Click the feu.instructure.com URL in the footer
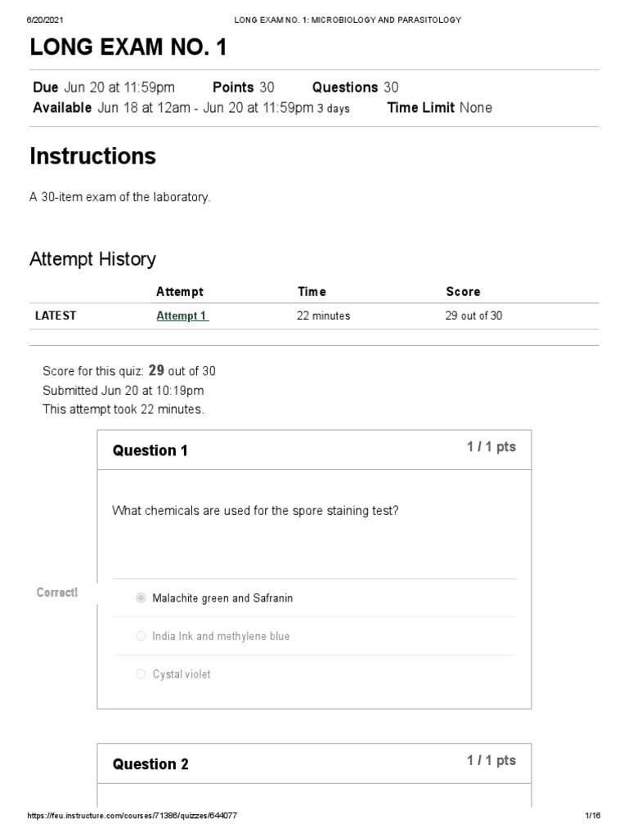The image size is (628, 837). tap(132, 816)
